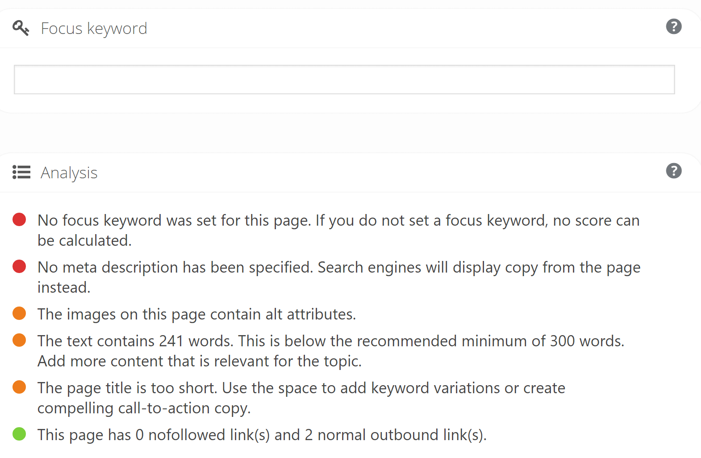Click the Focus keyword heading
This screenshot has width=701, height=458.
[94, 29]
